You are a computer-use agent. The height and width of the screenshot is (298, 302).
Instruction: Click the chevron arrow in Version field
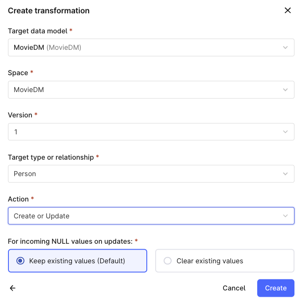tap(285, 132)
